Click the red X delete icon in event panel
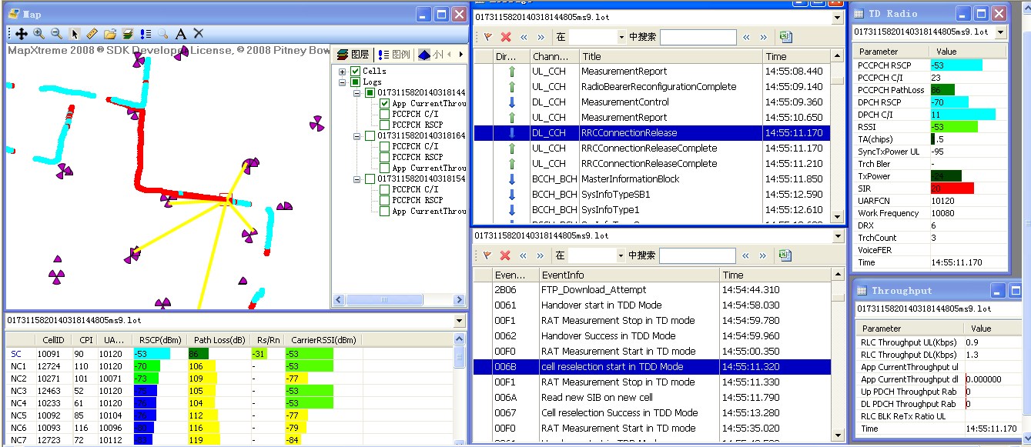This screenshot has width=1031, height=447. click(x=506, y=255)
